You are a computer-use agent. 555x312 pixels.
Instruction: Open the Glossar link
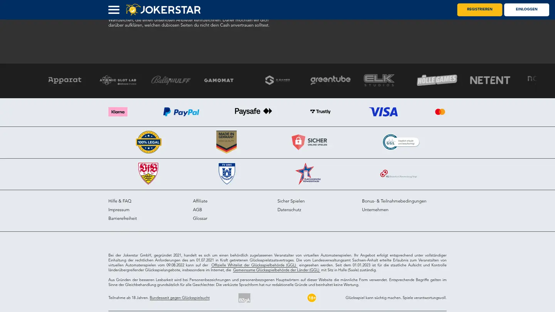point(200,218)
